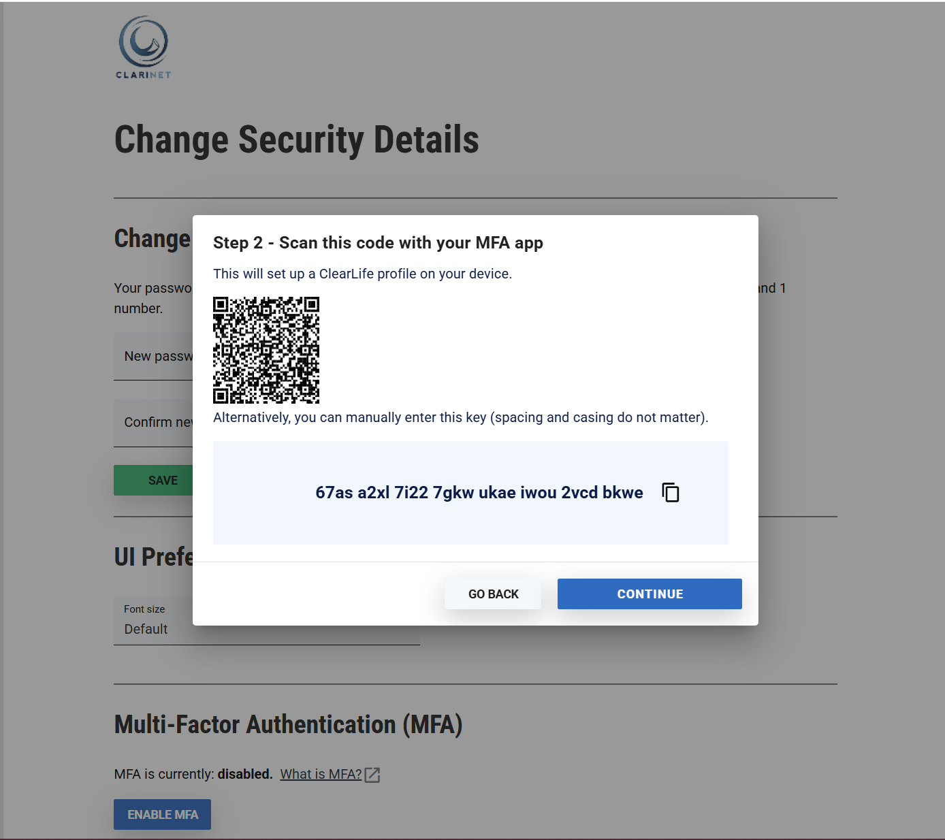
Task: Copy the MFA key using the copy icon
Action: click(x=671, y=492)
